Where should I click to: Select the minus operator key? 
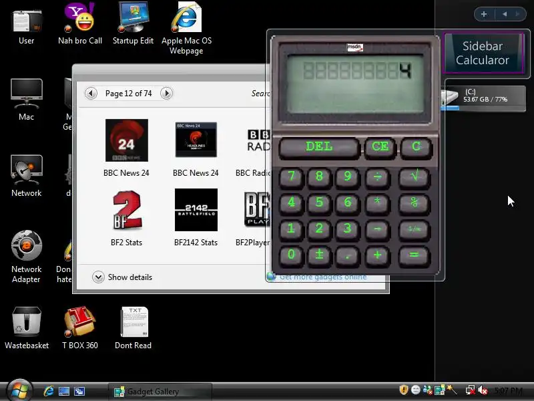pyautogui.click(x=377, y=230)
